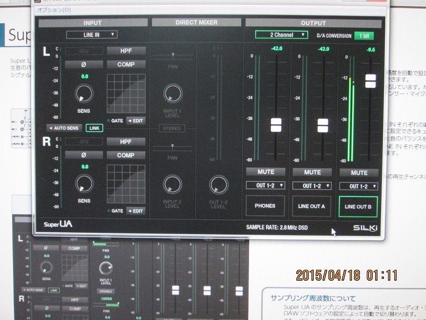Click the INPUT 1 LEVEL knob

(172, 93)
